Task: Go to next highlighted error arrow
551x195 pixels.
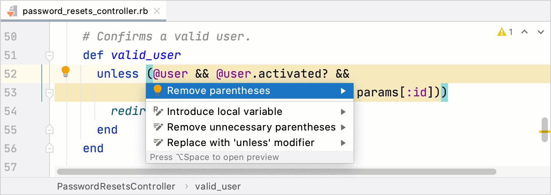Action: click(x=541, y=32)
